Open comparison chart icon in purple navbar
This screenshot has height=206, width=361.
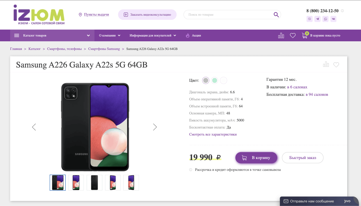click(281, 35)
